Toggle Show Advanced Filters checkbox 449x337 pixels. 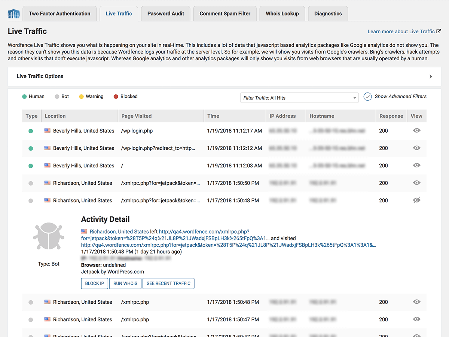pos(367,97)
